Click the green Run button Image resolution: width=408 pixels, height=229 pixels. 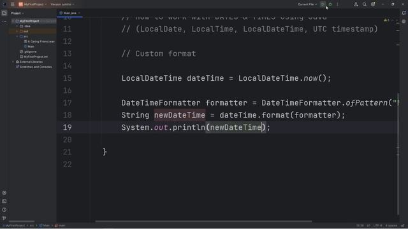[323, 4]
